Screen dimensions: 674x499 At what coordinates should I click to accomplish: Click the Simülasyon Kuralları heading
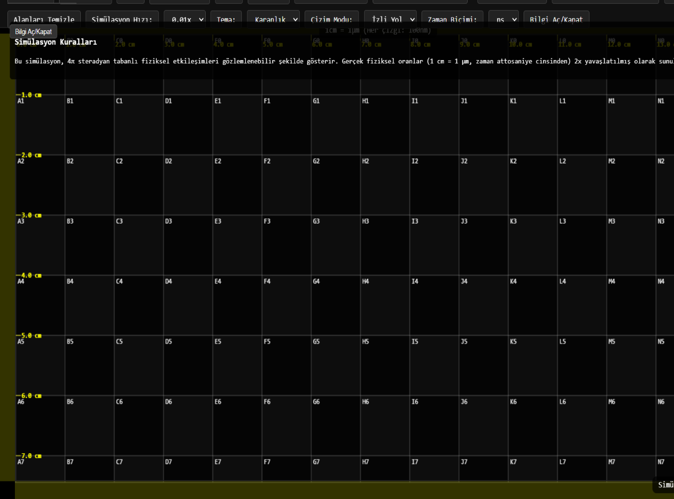coord(56,42)
